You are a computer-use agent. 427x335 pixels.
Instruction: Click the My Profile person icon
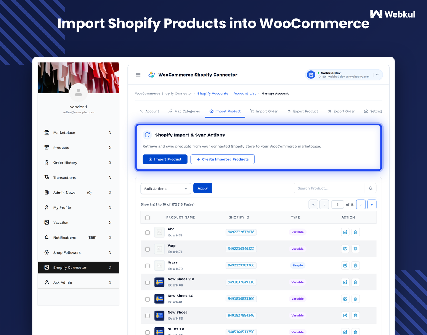47,207
